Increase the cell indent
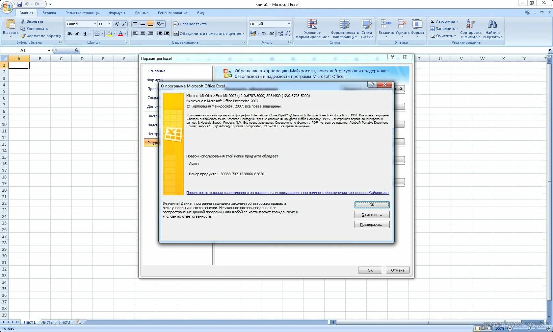The height and width of the screenshot is (332, 553). tap(167, 34)
